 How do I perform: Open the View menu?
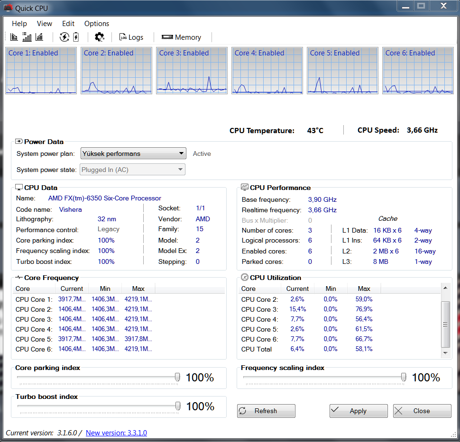[45, 24]
